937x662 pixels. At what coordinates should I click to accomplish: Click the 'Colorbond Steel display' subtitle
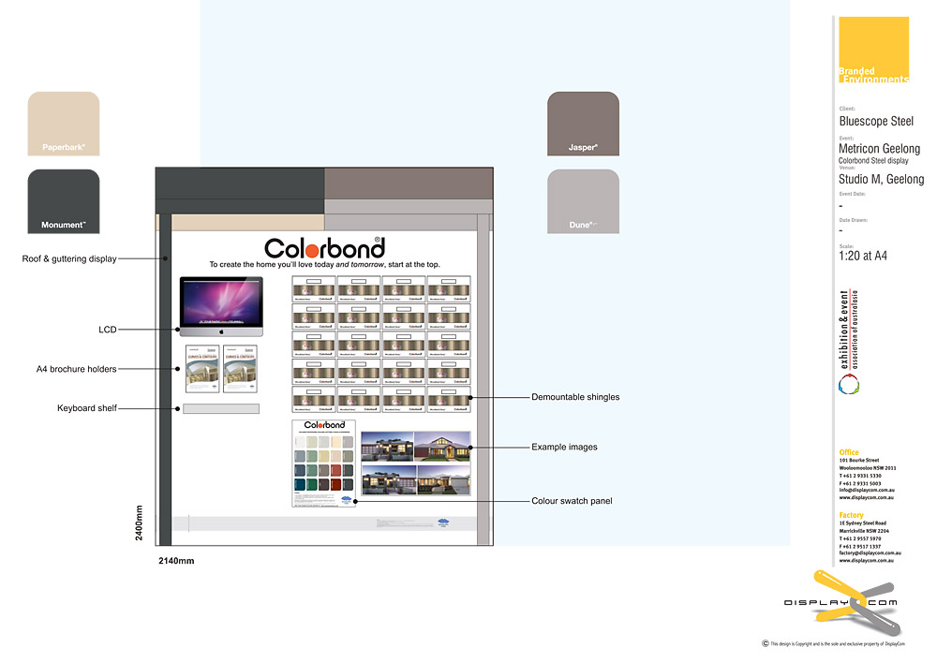(873, 160)
